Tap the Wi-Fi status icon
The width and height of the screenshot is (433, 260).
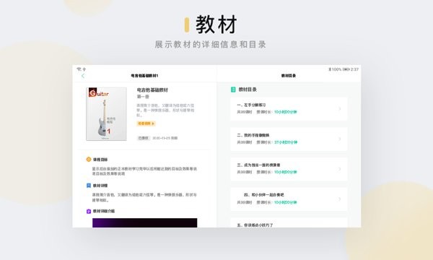[x=79, y=69]
